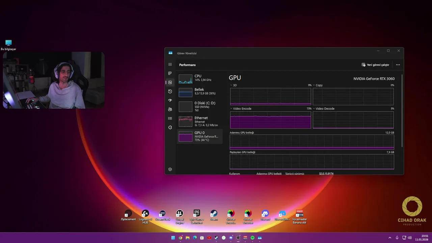Image resolution: width=432 pixels, height=243 pixels.
Task: Select the Bellek memory entry
Action: pos(200,92)
